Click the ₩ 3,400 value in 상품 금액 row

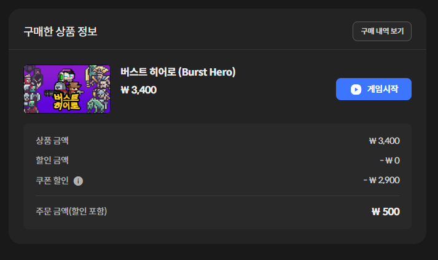[384, 141]
